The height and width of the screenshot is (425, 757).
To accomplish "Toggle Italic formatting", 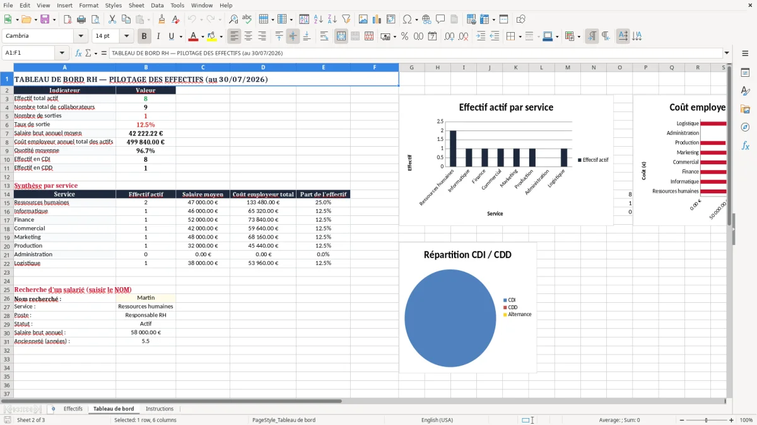I will click(158, 37).
